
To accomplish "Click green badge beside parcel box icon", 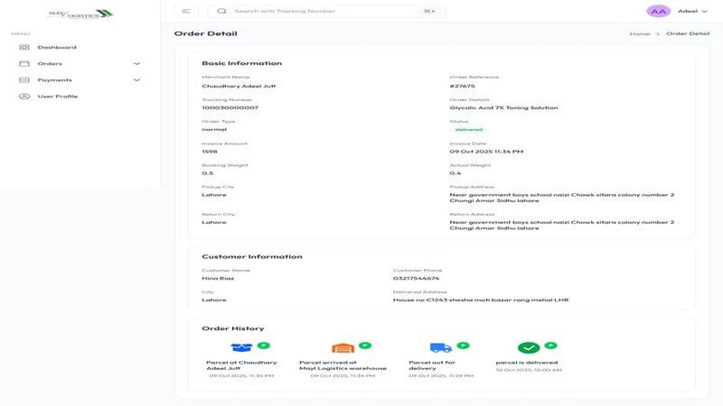I will [264, 346].
